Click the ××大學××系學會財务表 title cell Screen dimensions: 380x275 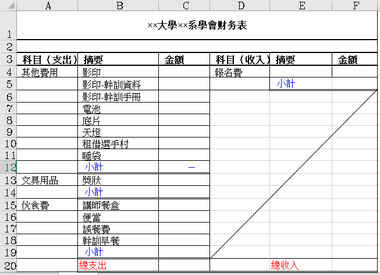(x=197, y=26)
